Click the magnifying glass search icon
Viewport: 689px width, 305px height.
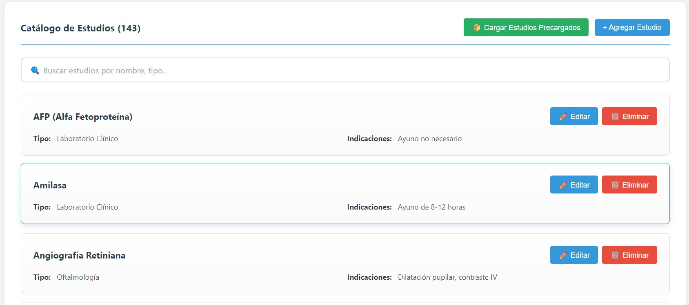pyautogui.click(x=35, y=71)
